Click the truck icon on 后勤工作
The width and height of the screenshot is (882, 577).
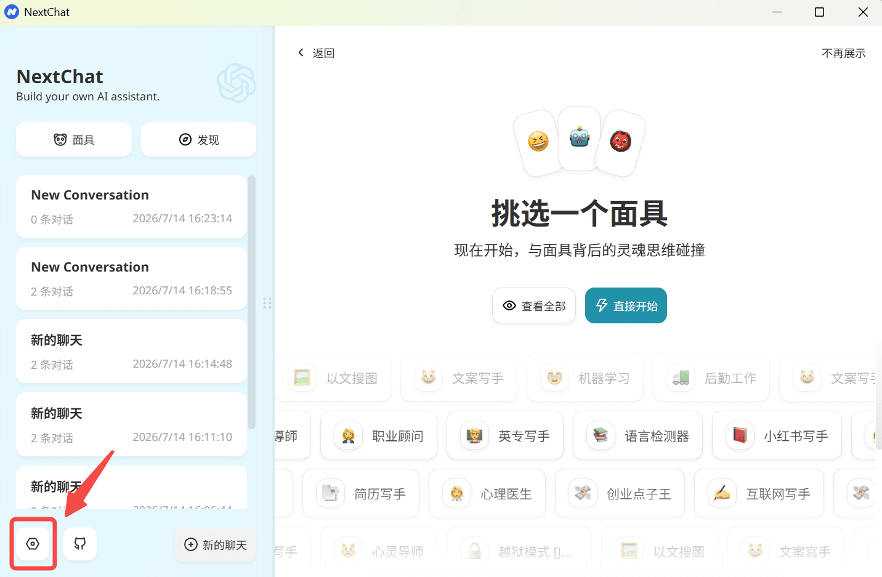click(681, 377)
